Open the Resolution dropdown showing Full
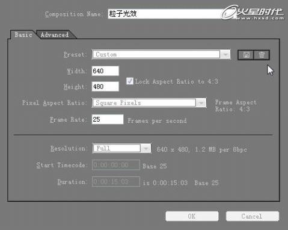The height and width of the screenshot is (230, 288). tap(121, 149)
